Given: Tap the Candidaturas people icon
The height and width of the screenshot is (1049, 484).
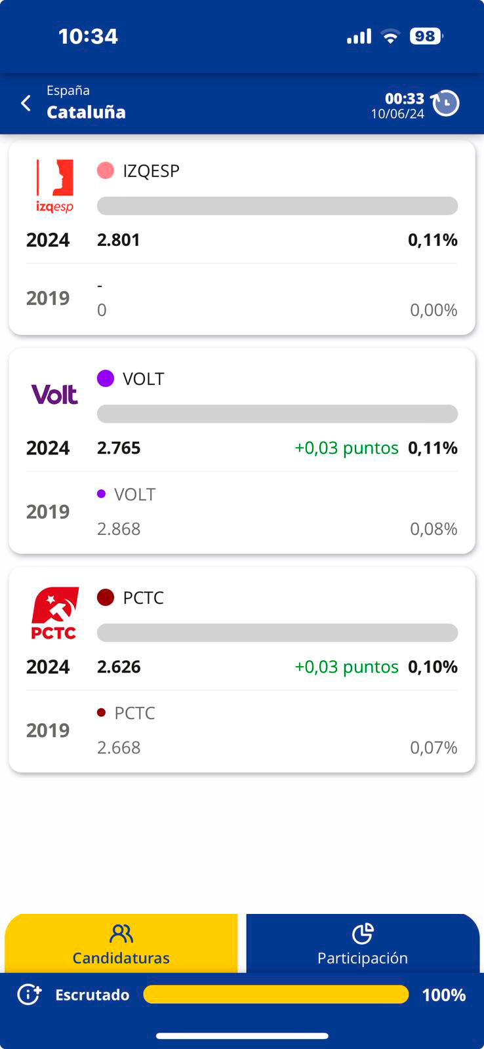Looking at the screenshot, I should coord(121,933).
